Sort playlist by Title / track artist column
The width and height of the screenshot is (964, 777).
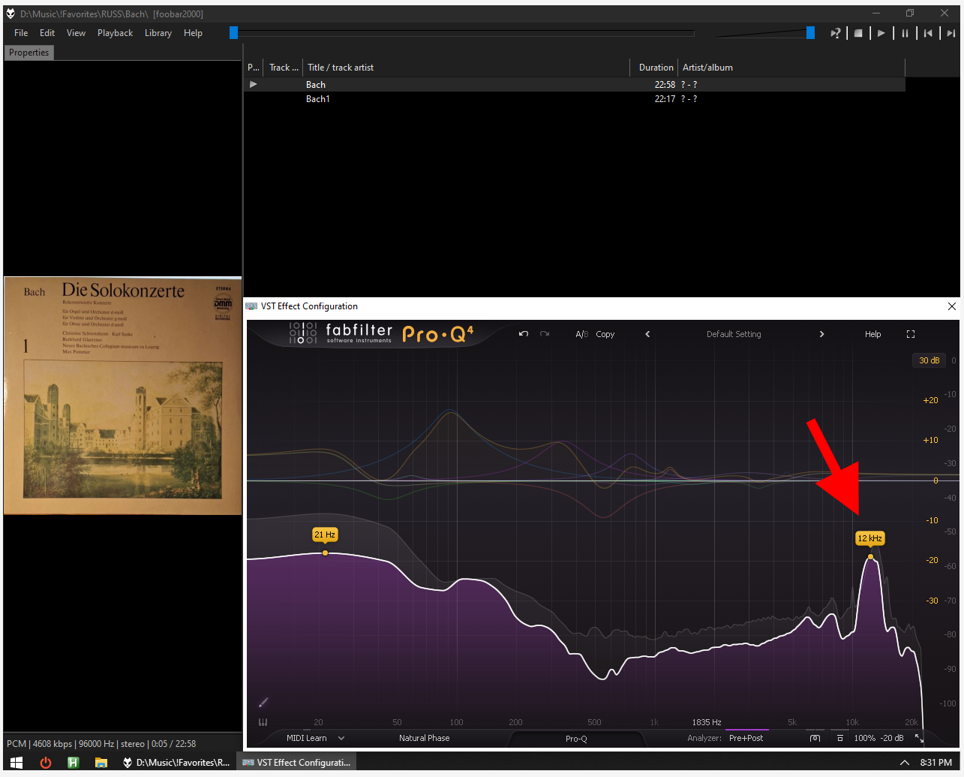coord(467,68)
